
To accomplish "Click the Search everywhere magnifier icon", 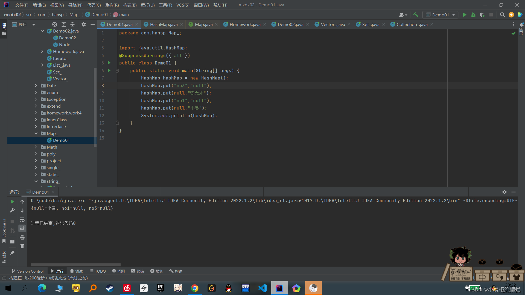I will [x=502, y=15].
